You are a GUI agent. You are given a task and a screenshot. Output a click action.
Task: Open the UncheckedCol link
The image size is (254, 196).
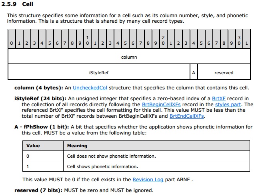[x=90, y=88]
